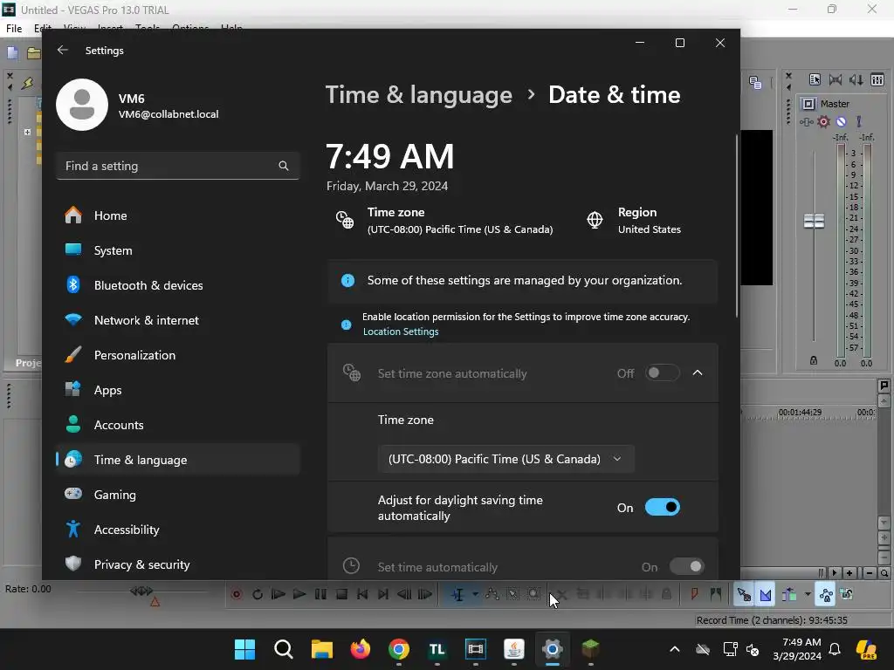Toggle Enable Snapping in VEGAS toolbar

coord(744,594)
